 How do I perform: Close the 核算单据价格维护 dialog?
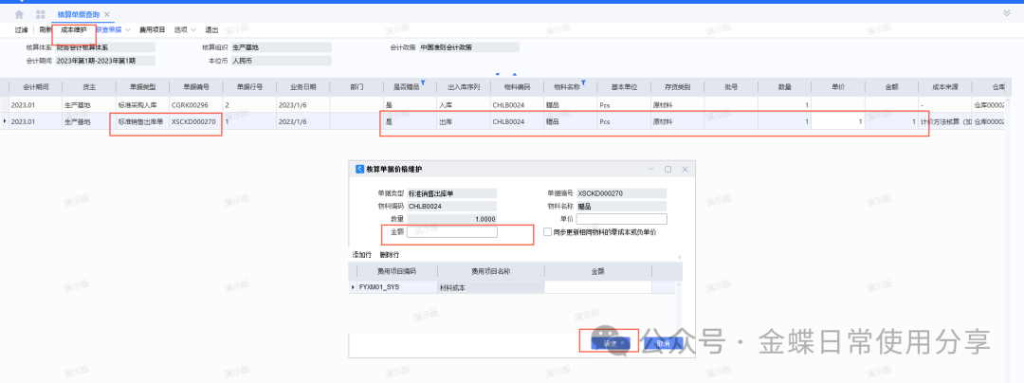click(x=686, y=169)
